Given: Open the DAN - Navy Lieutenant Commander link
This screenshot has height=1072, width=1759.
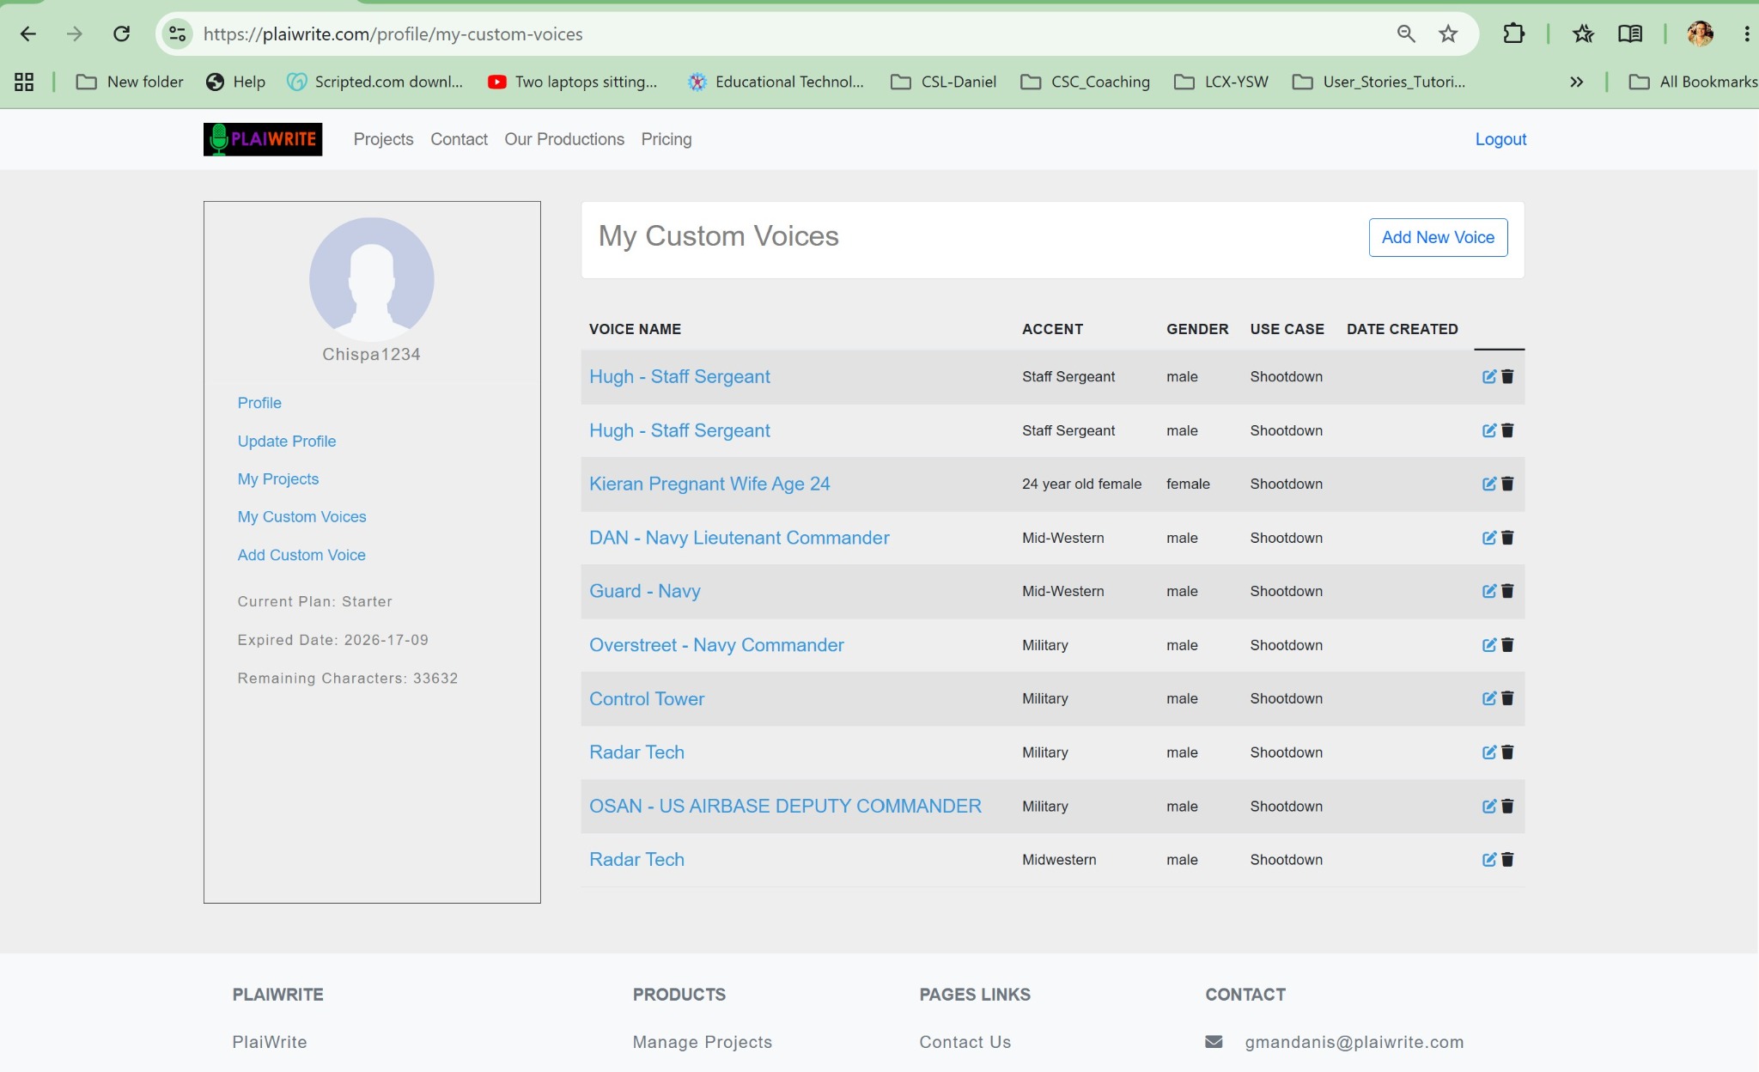Looking at the screenshot, I should 740,538.
